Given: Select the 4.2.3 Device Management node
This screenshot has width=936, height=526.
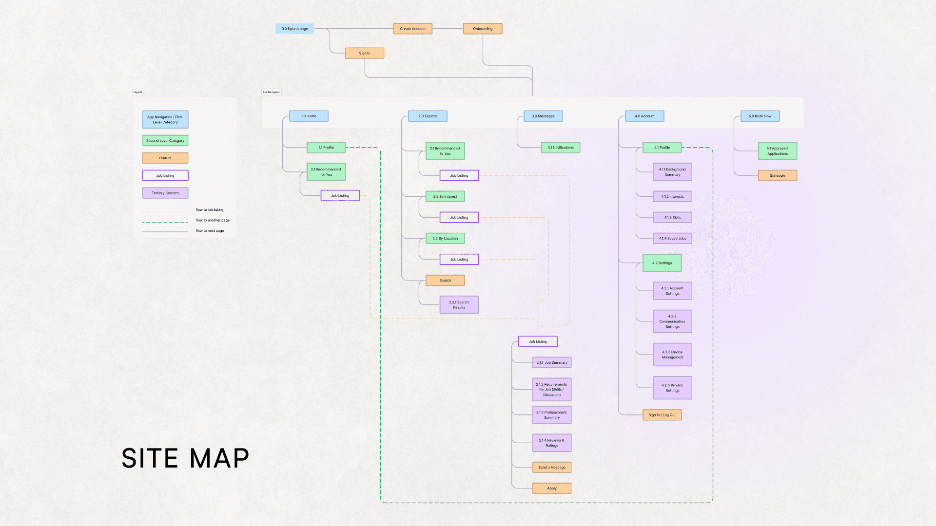Looking at the screenshot, I should pyautogui.click(x=672, y=355).
